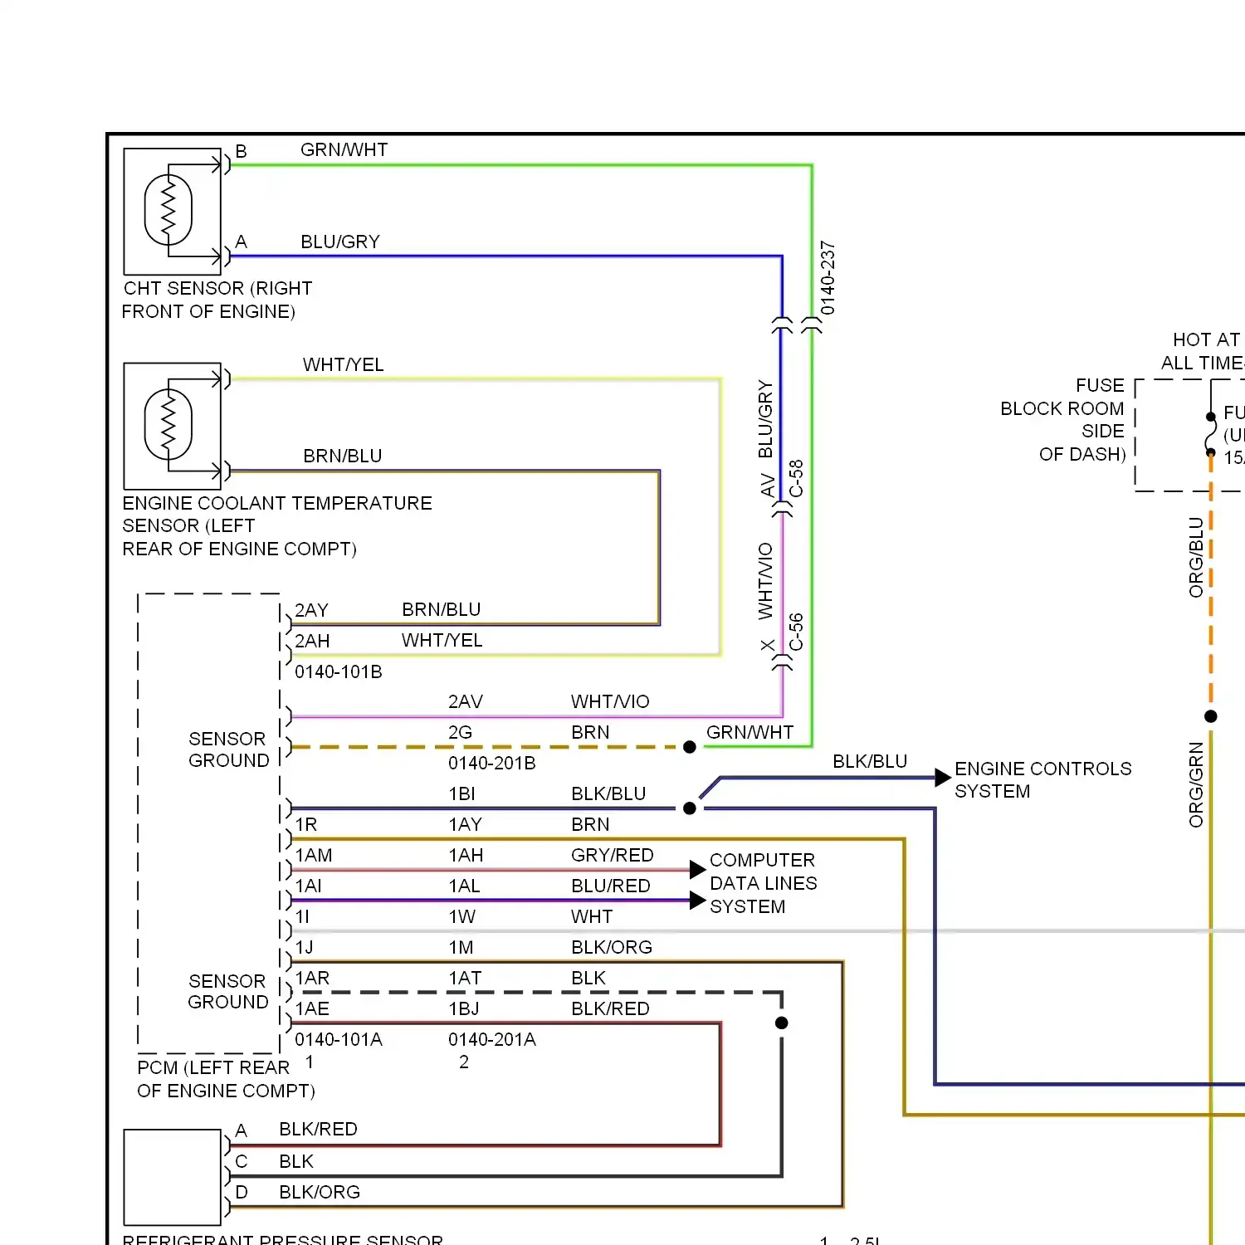Select the vertical WHT/VIO wire label

click(765, 581)
